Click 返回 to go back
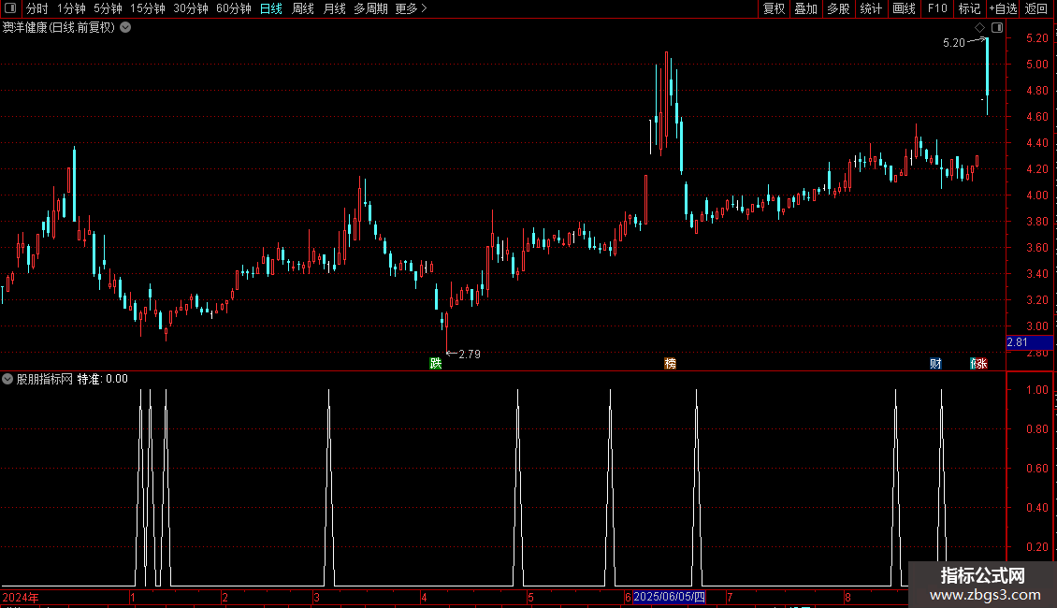Viewport: 1057px width, 608px height. point(1036,8)
